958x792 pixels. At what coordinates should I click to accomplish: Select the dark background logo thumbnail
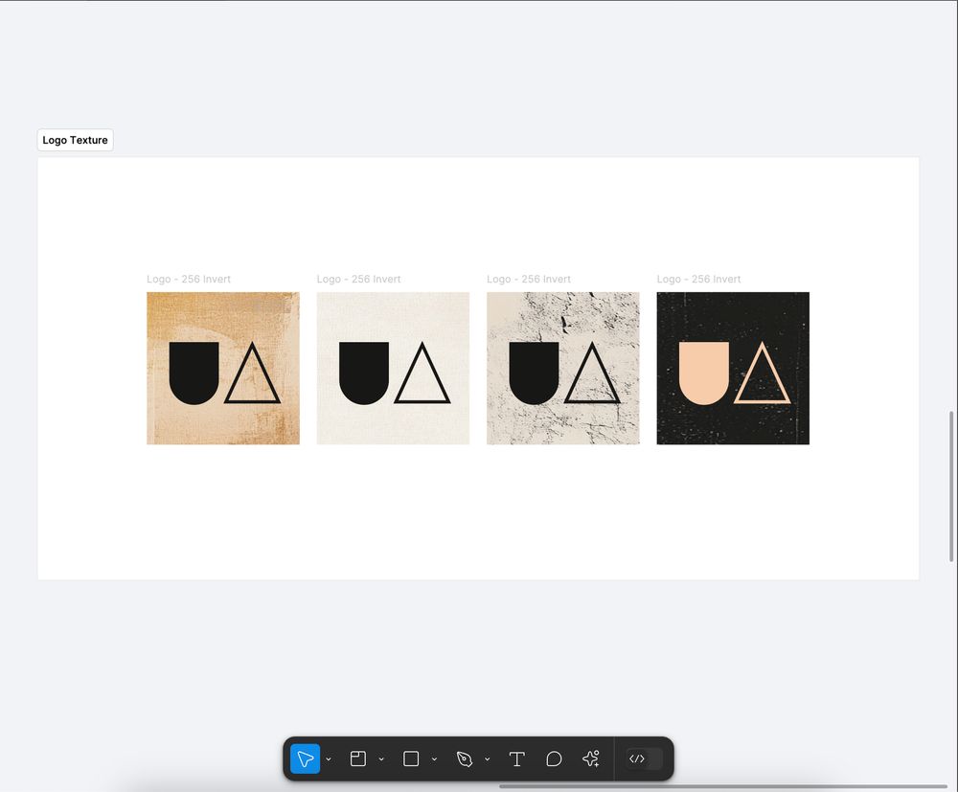point(733,368)
